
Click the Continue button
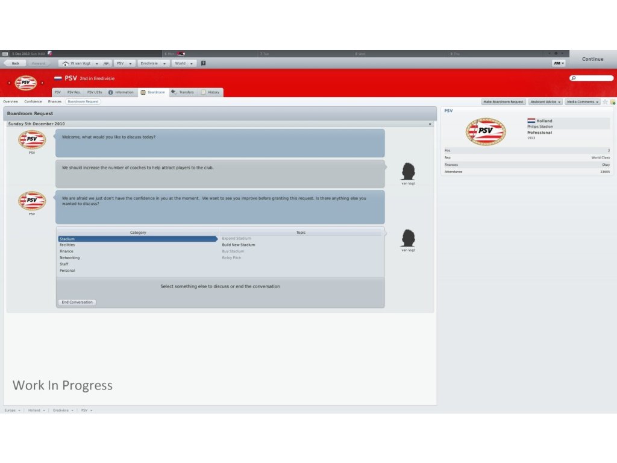coord(593,59)
